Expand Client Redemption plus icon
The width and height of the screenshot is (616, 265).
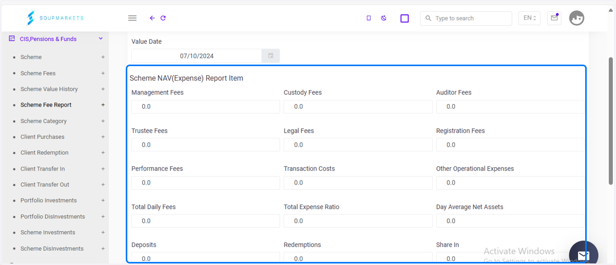click(x=103, y=153)
